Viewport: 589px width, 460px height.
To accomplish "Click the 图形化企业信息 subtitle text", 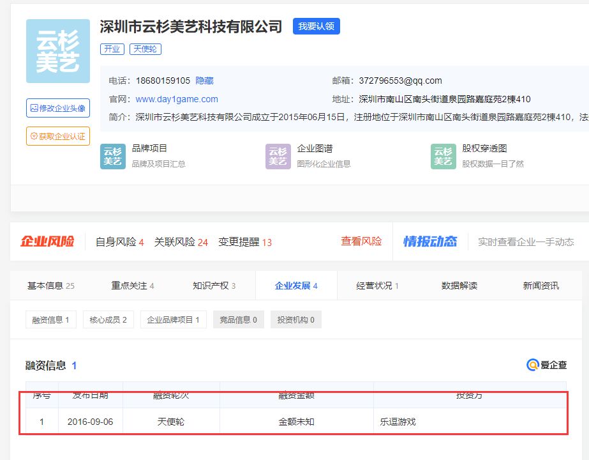I will pos(324,164).
